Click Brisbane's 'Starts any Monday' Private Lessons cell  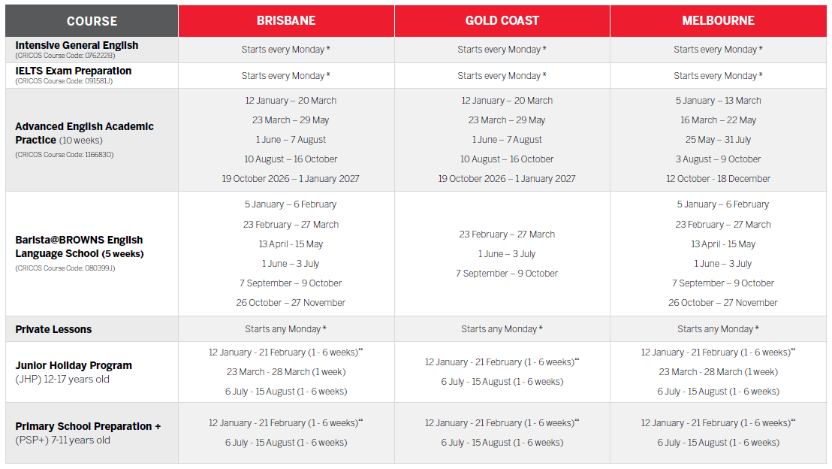285,329
